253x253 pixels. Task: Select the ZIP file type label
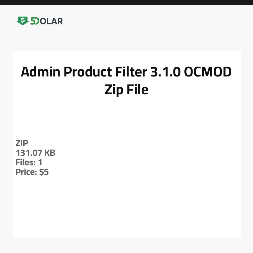[22, 143]
